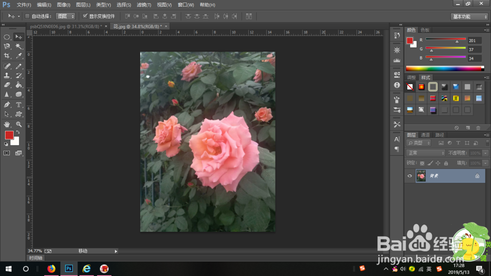
Task: Open the layer filter type dropdown
Action: [x=419, y=143]
